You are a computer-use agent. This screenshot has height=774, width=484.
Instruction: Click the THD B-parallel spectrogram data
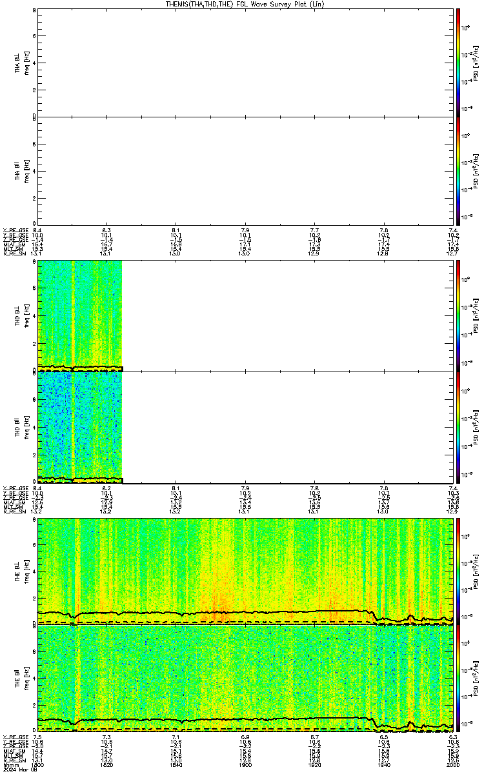80,427
